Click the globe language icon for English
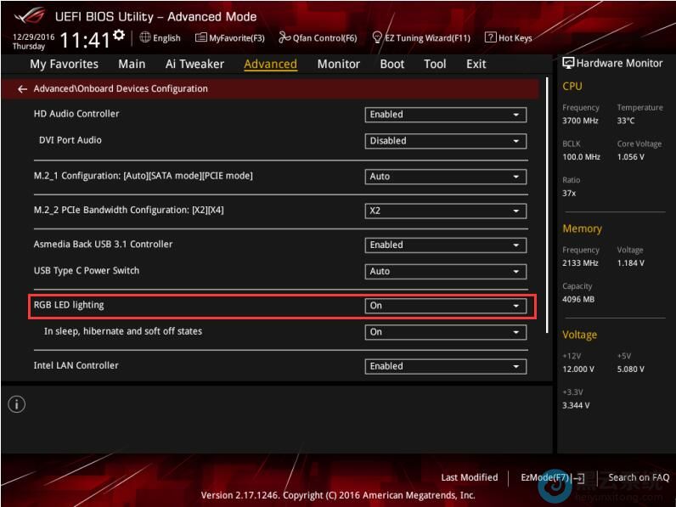This screenshot has width=676, height=507. pyautogui.click(x=145, y=37)
